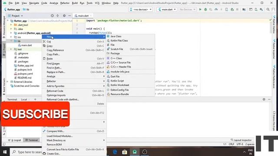The width and height of the screenshot is (278, 156).
Task: Expand the android folder in the tree
Action: point(11,33)
